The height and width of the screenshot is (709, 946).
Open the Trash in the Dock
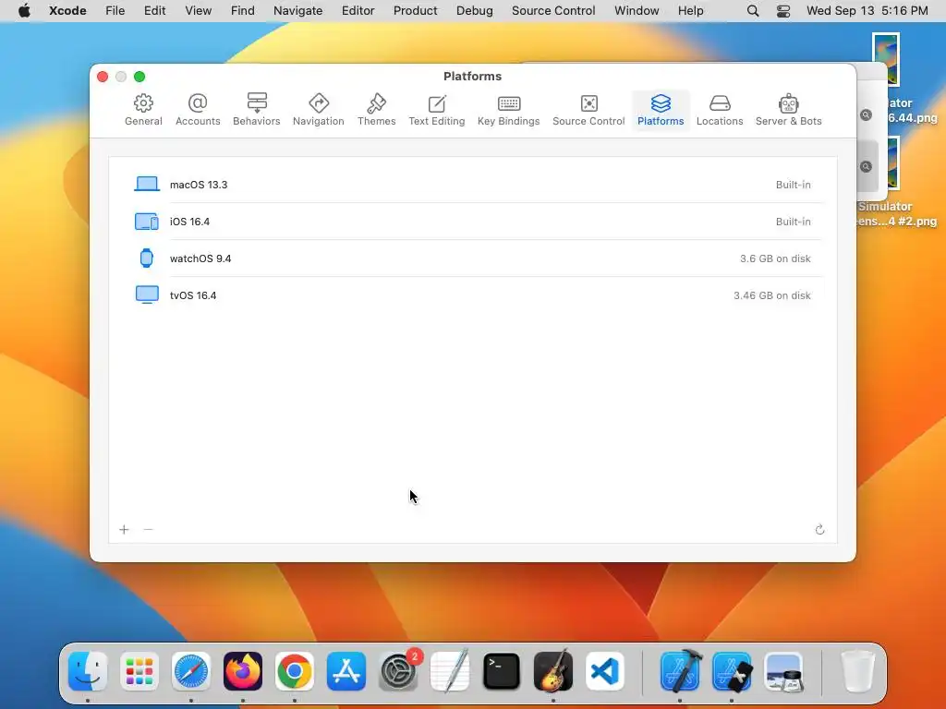point(858,671)
